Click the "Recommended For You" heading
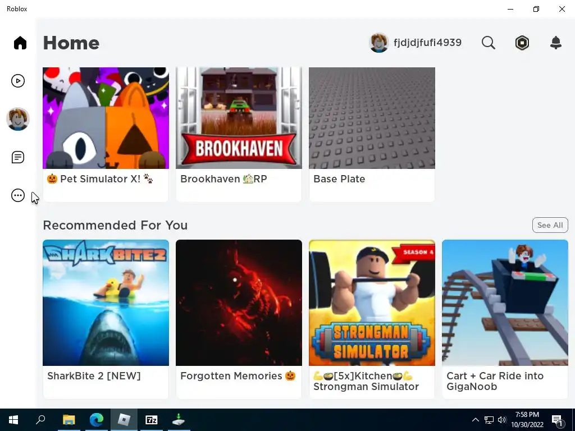Screen dimensions: 575x431 point(115,225)
